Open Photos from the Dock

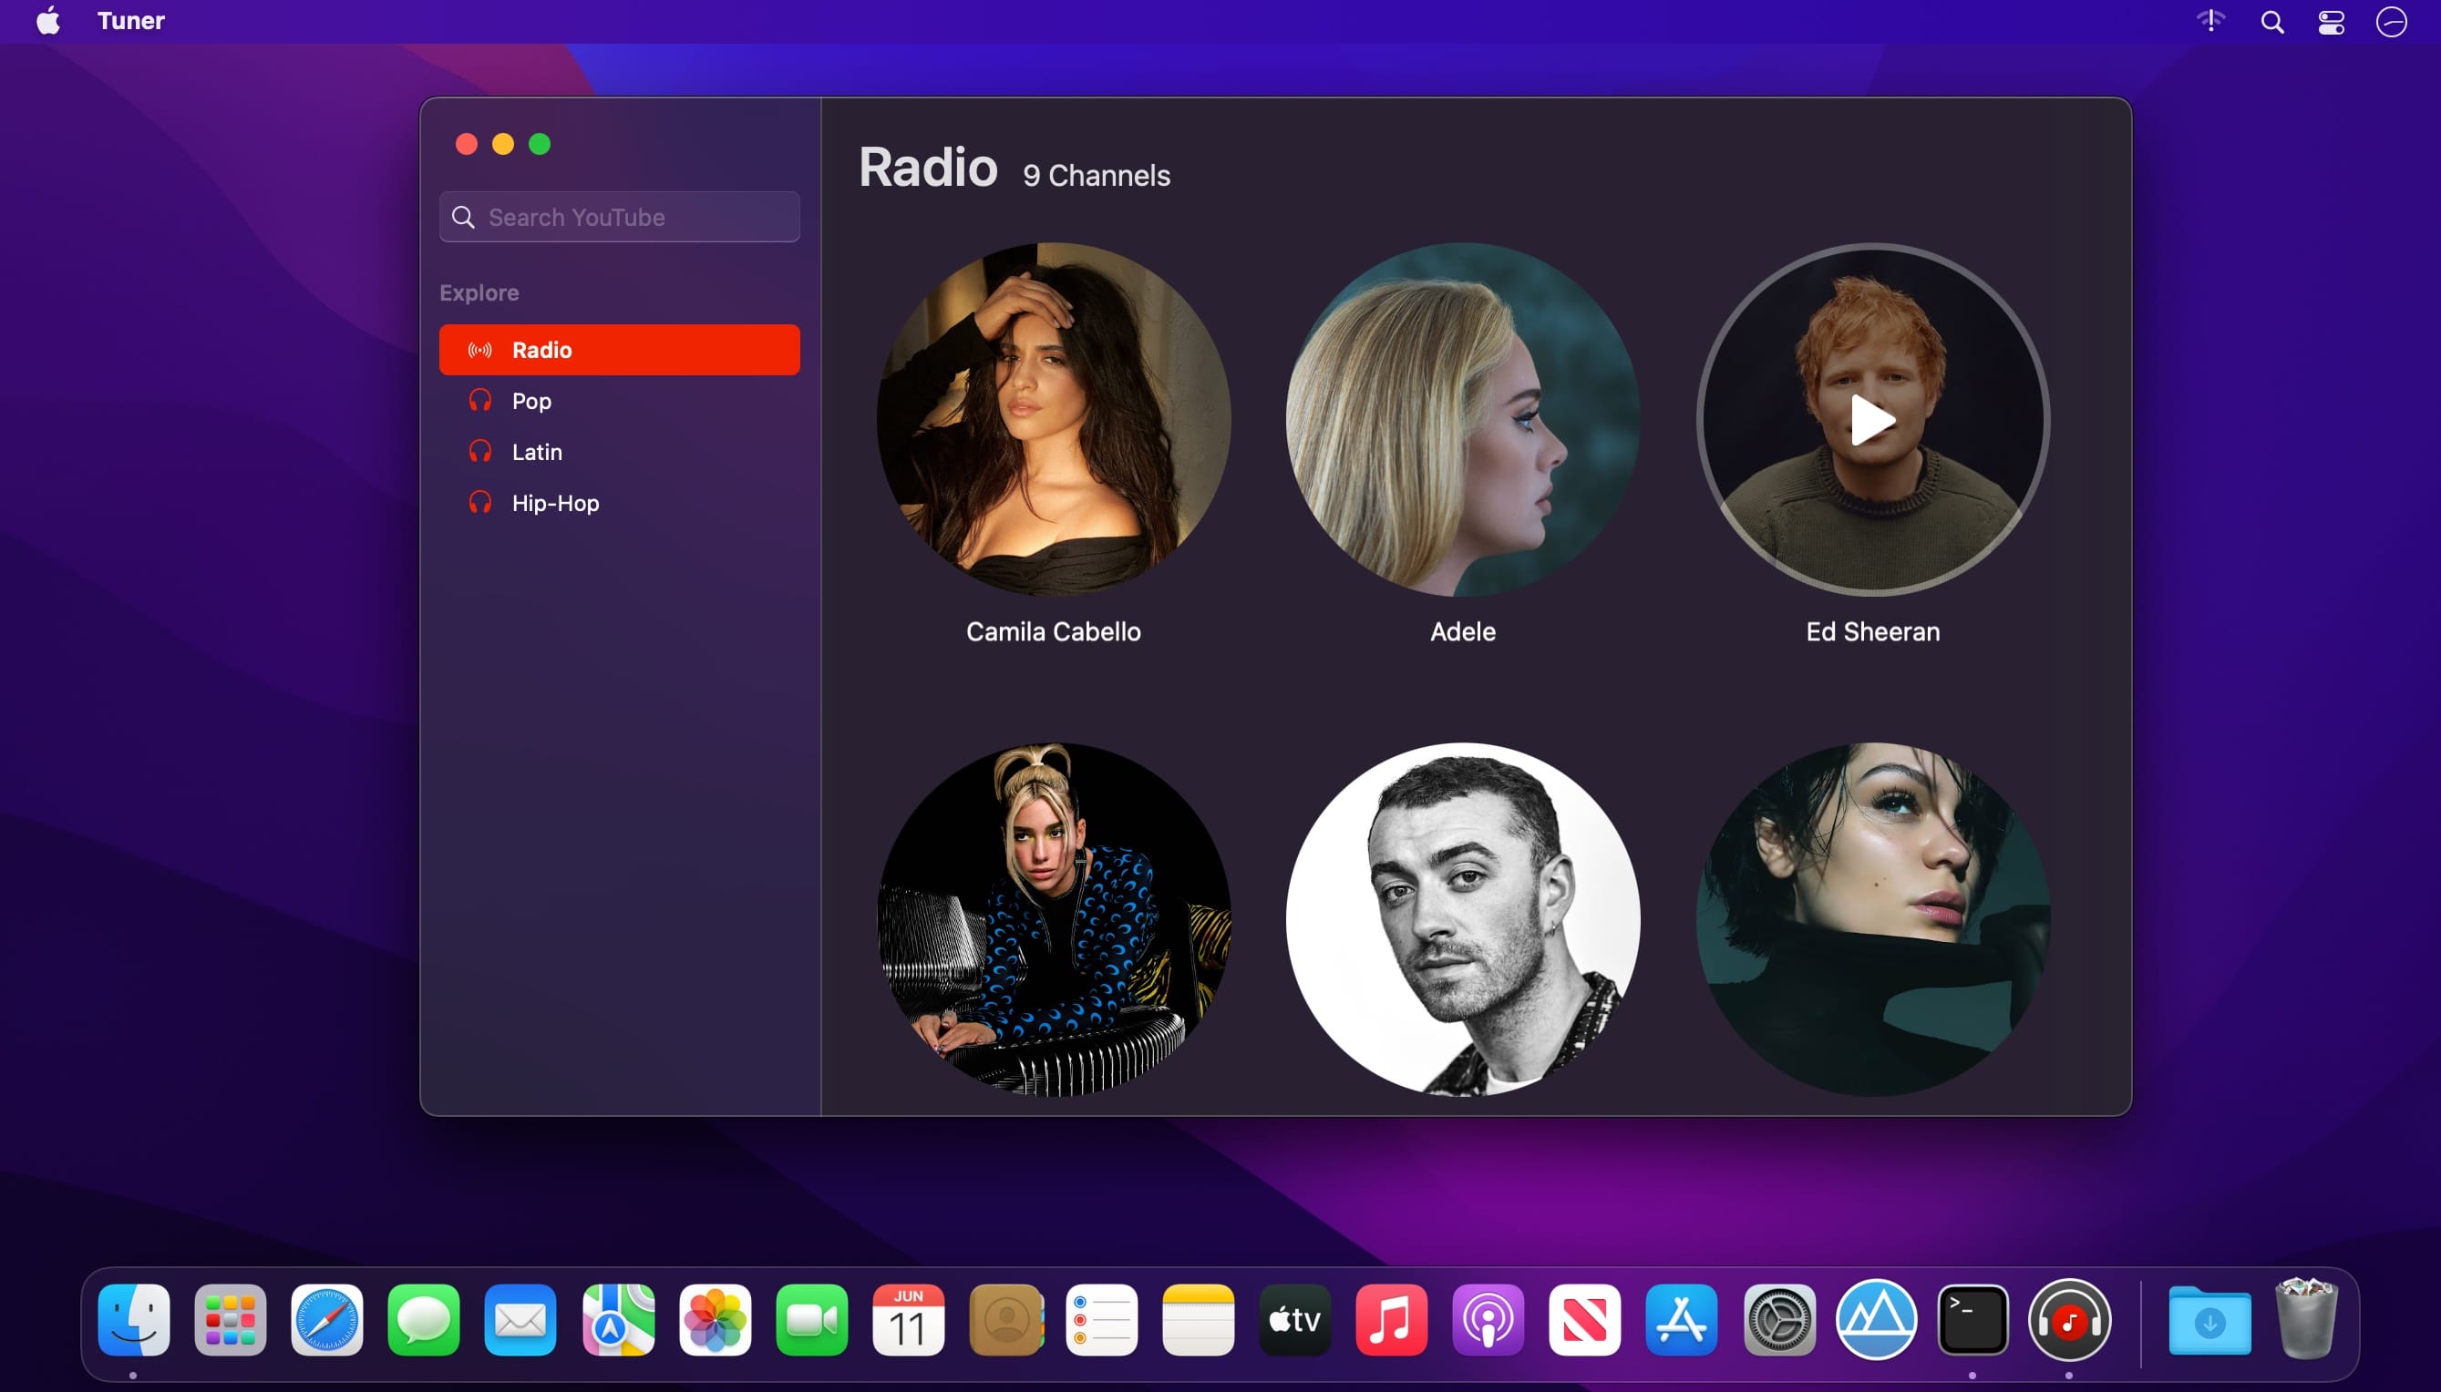click(716, 1319)
